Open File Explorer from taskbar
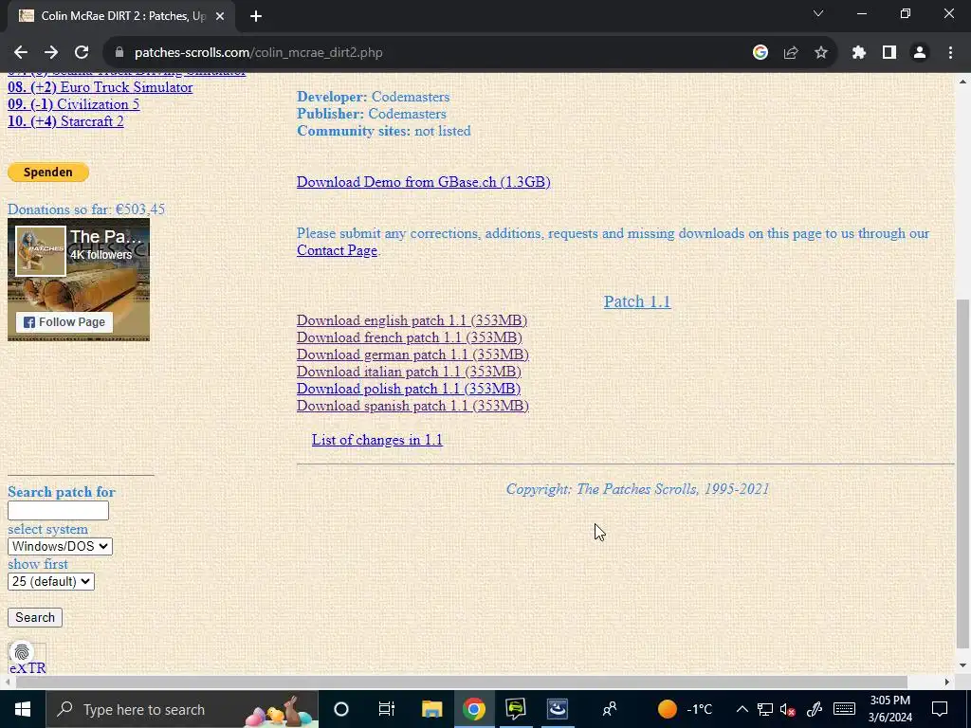971x728 pixels. 431,709
